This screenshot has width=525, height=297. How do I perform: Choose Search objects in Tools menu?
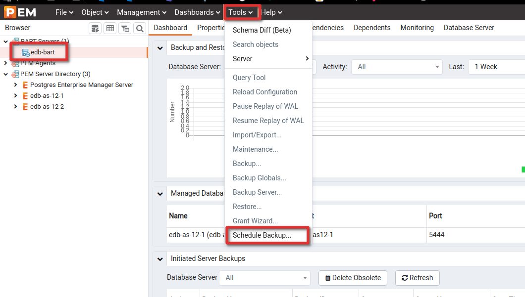click(268, 44)
